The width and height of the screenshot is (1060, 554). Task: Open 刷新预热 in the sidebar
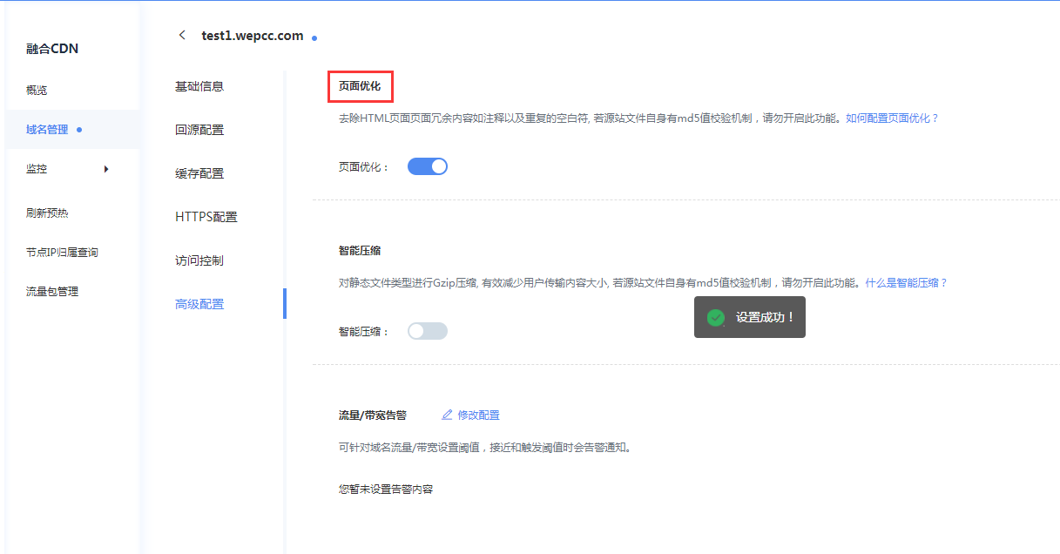point(47,213)
